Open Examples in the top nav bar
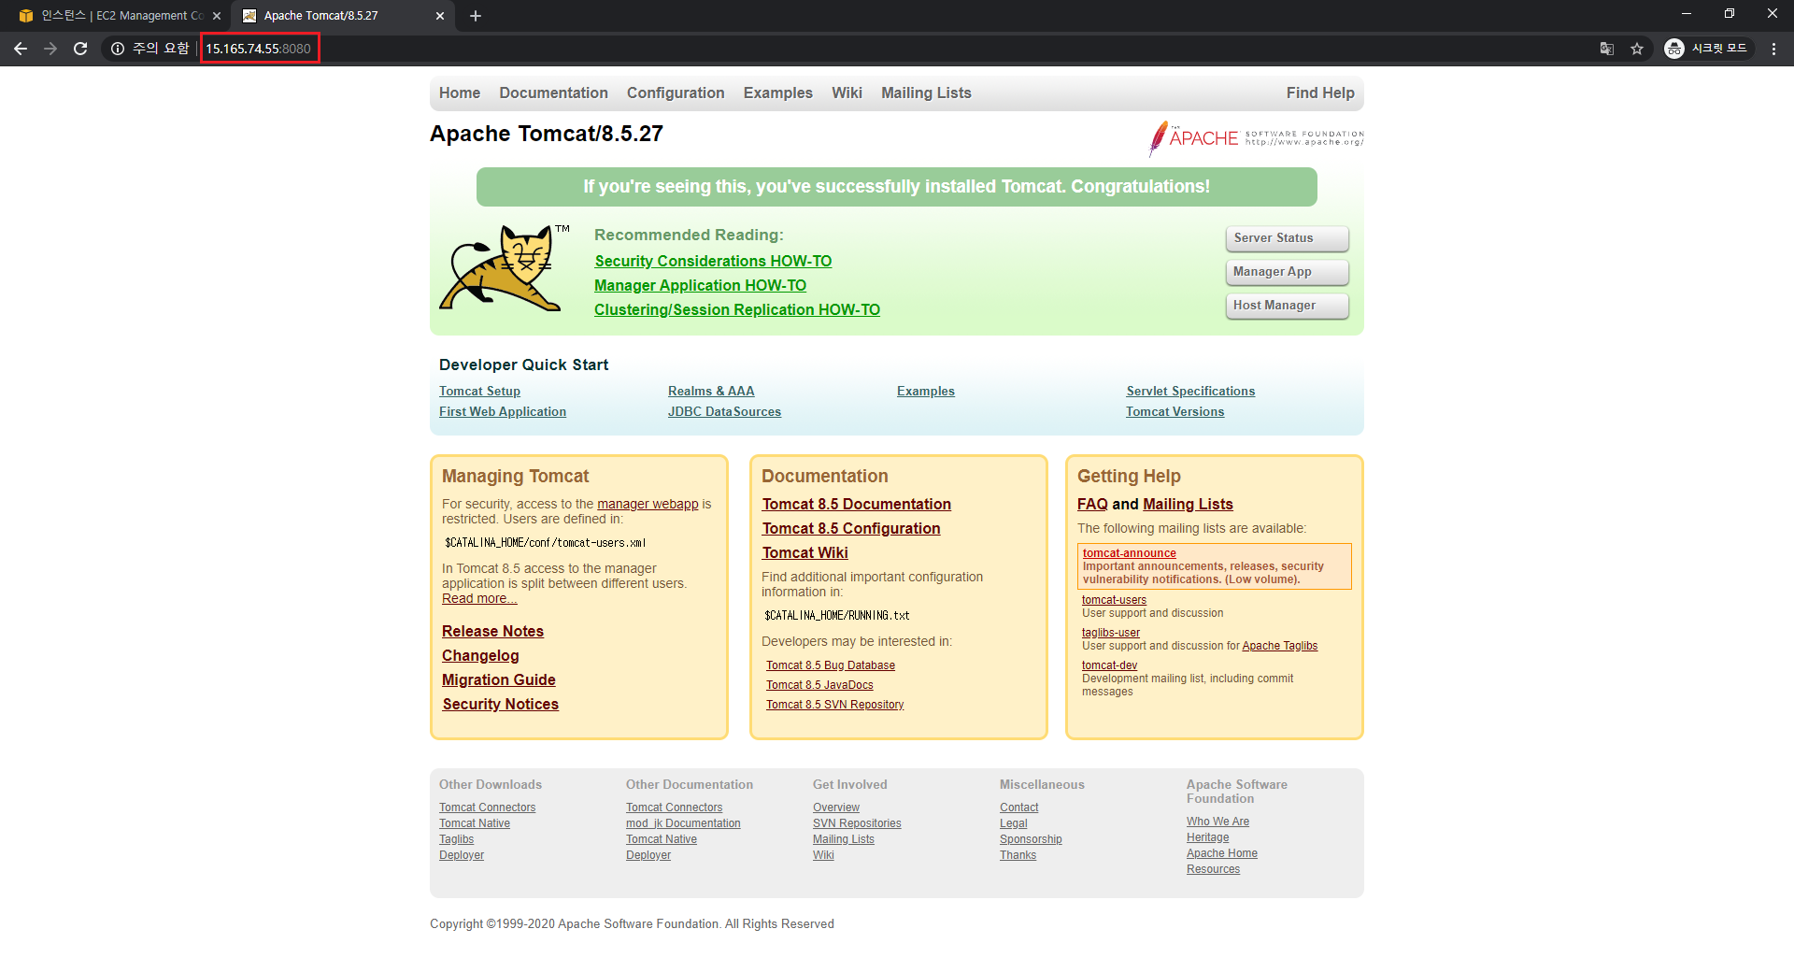1794x972 pixels. tap(778, 93)
